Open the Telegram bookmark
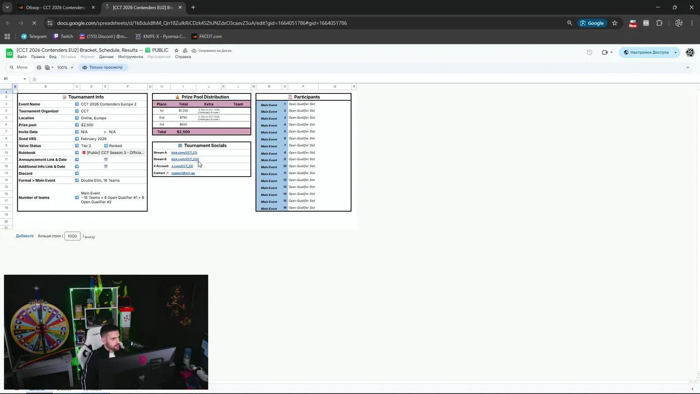700x394 pixels. (x=34, y=37)
